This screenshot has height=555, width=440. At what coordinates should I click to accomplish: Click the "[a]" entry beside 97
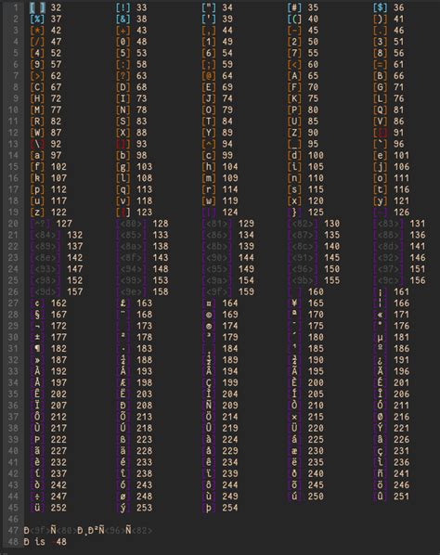click(37, 155)
